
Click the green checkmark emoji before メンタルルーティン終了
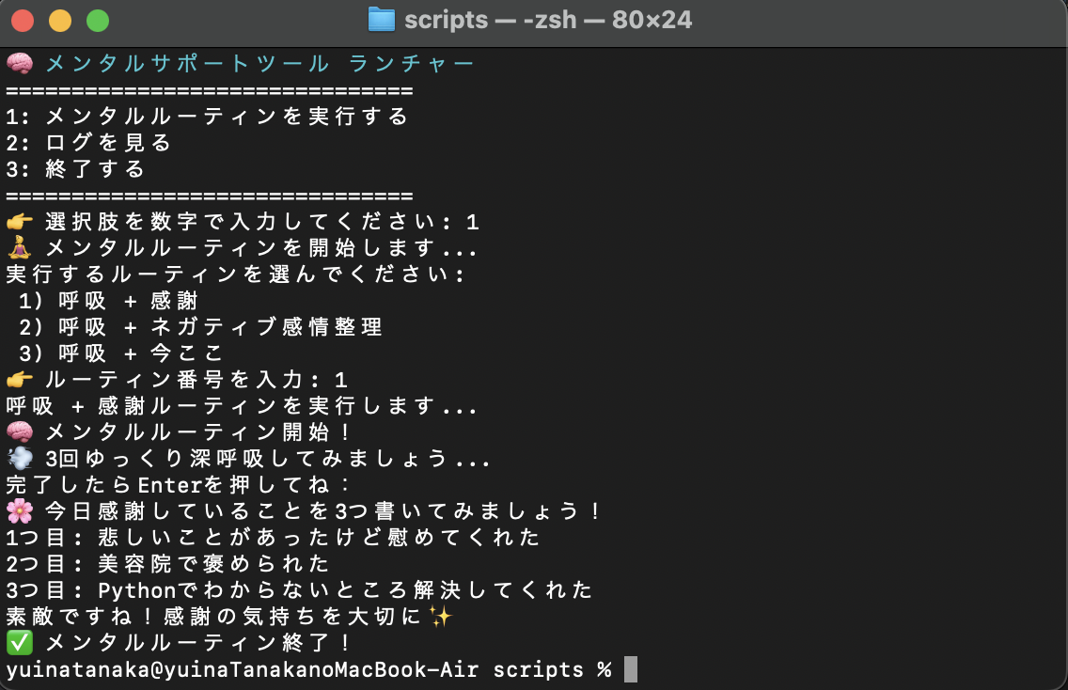pyautogui.click(x=20, y=642)
